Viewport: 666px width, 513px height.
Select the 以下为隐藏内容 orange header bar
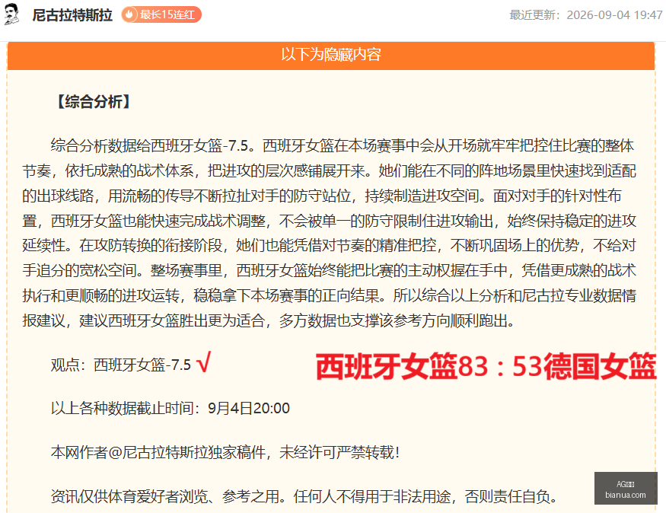point(331,56)
